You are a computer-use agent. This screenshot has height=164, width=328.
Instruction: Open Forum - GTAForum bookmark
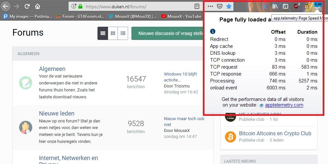point(80,16)
